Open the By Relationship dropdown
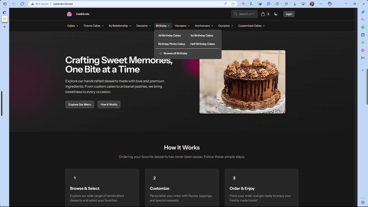Screen dimensions: 368x207 click(120, 26)
